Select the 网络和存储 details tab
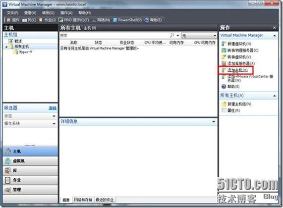 coord(83,200)
